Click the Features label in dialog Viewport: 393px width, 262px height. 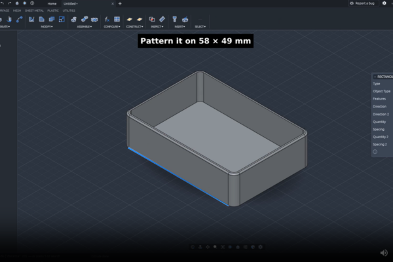pos(379,99)
